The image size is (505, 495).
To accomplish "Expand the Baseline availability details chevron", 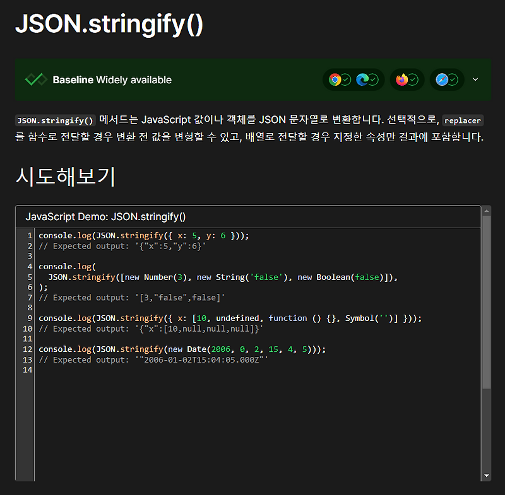I will click(x=475, y=79).
